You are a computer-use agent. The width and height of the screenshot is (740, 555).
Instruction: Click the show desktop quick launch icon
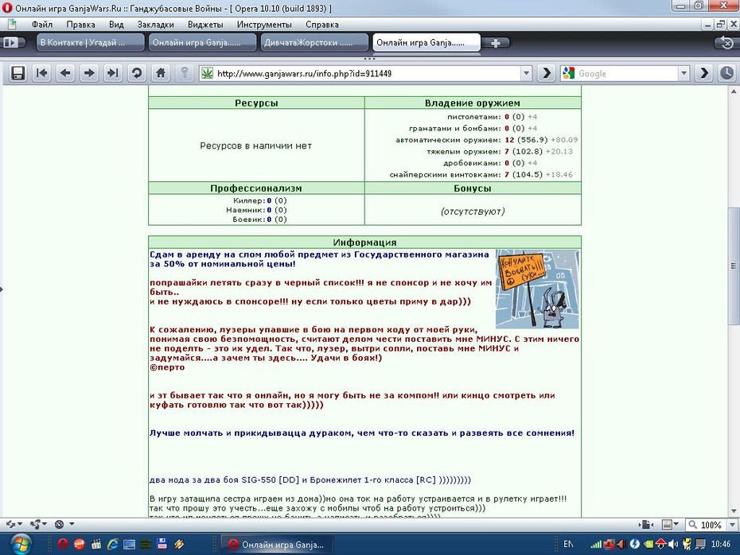point(129,544)
